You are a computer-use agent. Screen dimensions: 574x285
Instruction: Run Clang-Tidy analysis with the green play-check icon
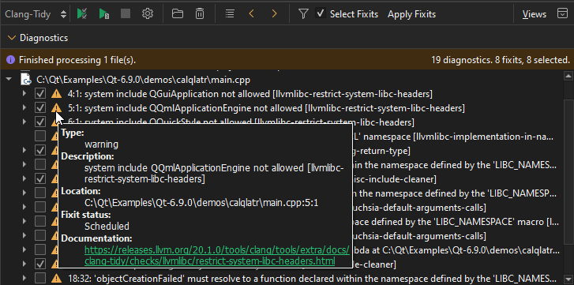click(x=82, y=14)
